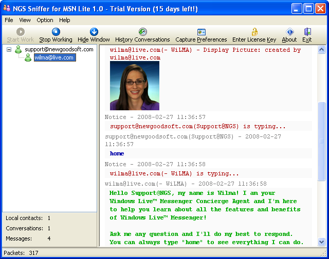Open History Conversations icon

point(143,32)
